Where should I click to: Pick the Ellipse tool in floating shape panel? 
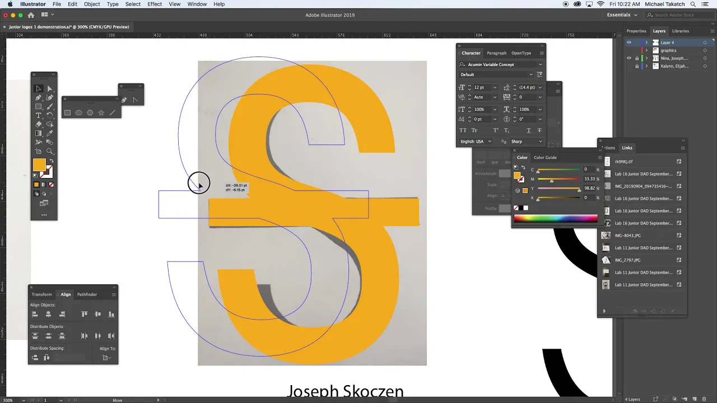point(78,113)
